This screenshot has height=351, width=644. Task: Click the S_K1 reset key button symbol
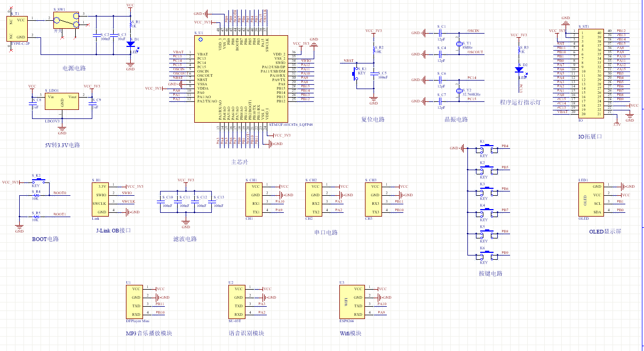tap(355, 74)
